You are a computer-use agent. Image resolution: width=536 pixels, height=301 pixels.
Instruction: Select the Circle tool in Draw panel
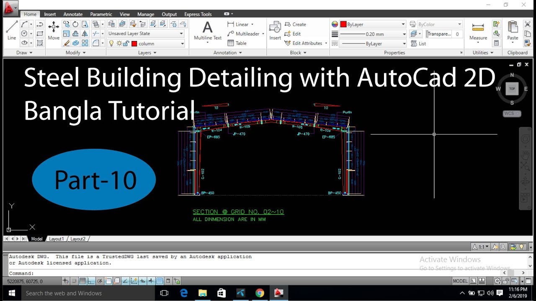[x=24, y=33]
